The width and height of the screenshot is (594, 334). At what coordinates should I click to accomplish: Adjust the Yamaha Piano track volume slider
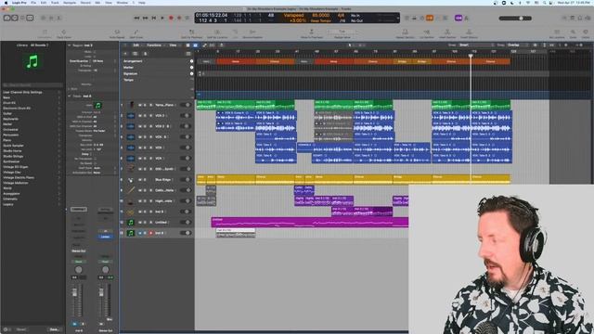tap(186, 105)
